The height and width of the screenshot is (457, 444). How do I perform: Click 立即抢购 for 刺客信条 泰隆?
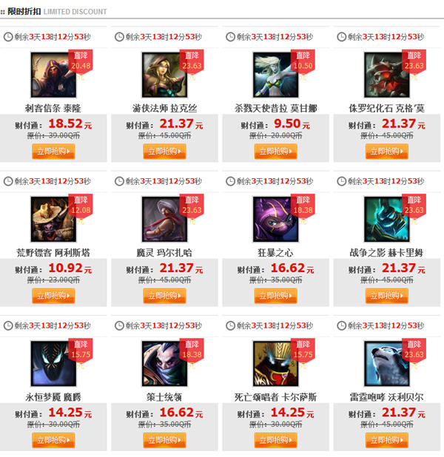pos(53,152)
